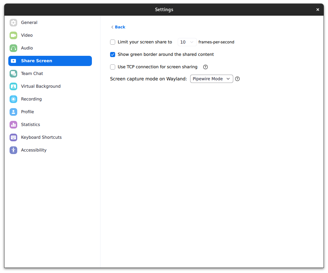Open the General settings section

tap(13, 23)
